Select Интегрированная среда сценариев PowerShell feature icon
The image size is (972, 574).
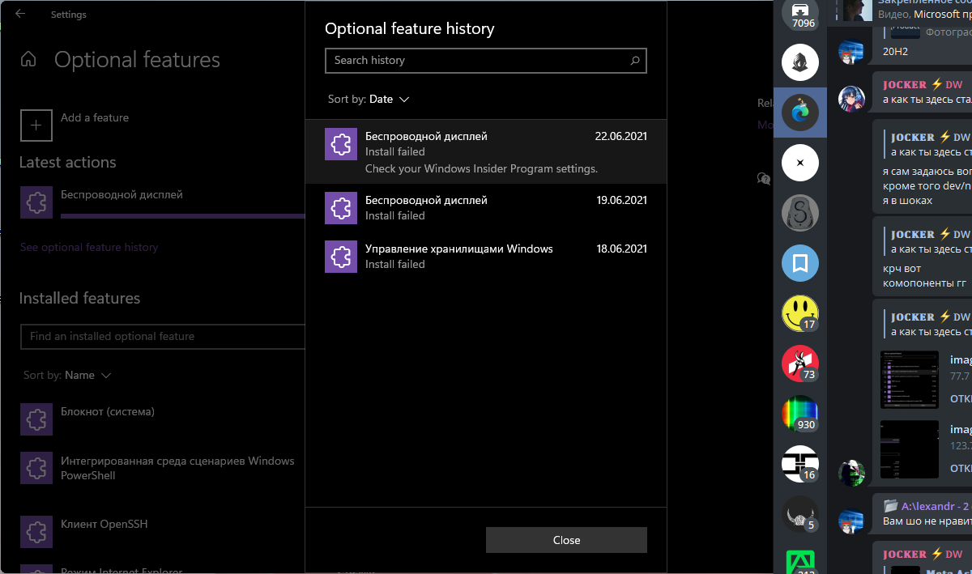[x=36, y=468]
